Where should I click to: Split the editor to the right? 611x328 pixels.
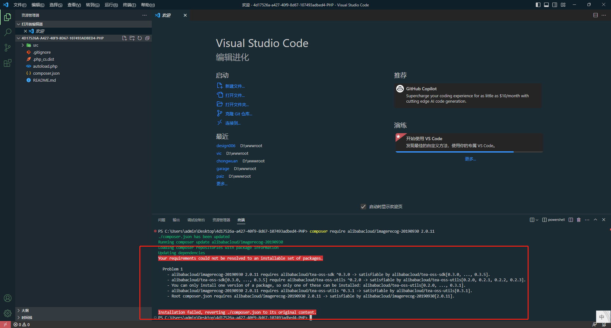point(595,15)
